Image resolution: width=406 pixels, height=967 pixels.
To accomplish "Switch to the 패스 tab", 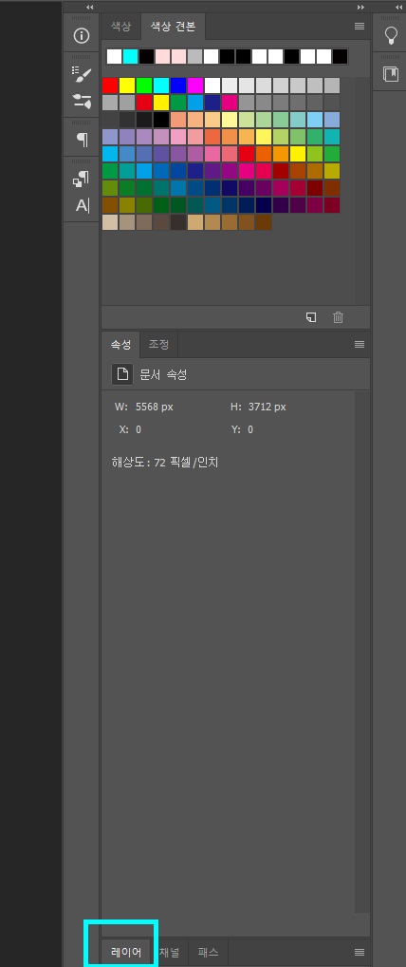I will (x=209, y=952).
